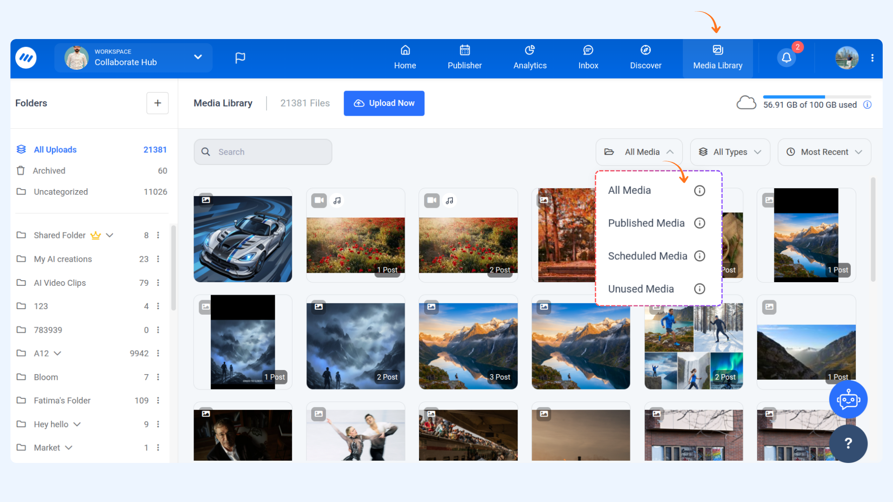Add new folder with plus icon
The width and height of the screenshot is (893, 502).
pyautogui.click(x=158, y=103)
